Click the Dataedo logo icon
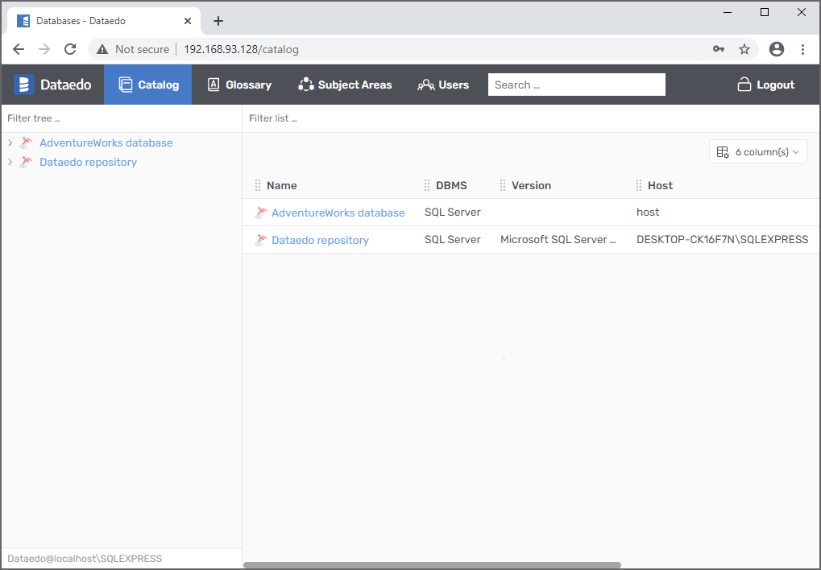 click(25, 85)
